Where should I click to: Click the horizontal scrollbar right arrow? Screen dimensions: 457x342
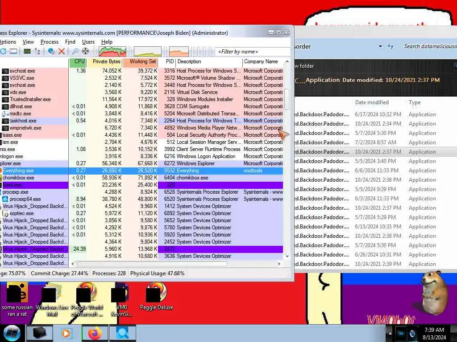coord(279,264)
